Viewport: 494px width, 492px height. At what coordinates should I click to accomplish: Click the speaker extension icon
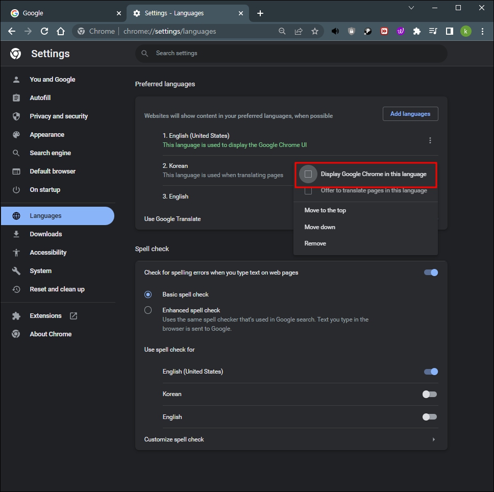[335, 31]
